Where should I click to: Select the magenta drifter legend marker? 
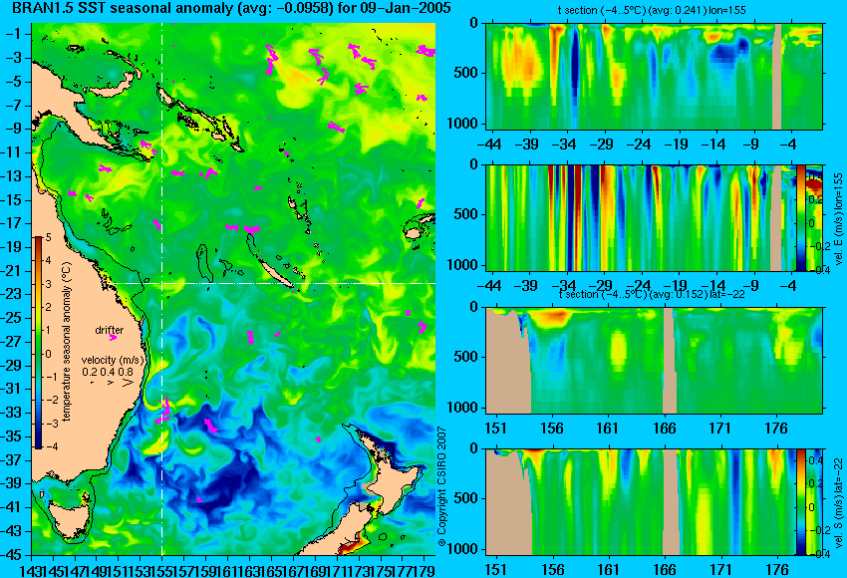(x=113, y=338)
